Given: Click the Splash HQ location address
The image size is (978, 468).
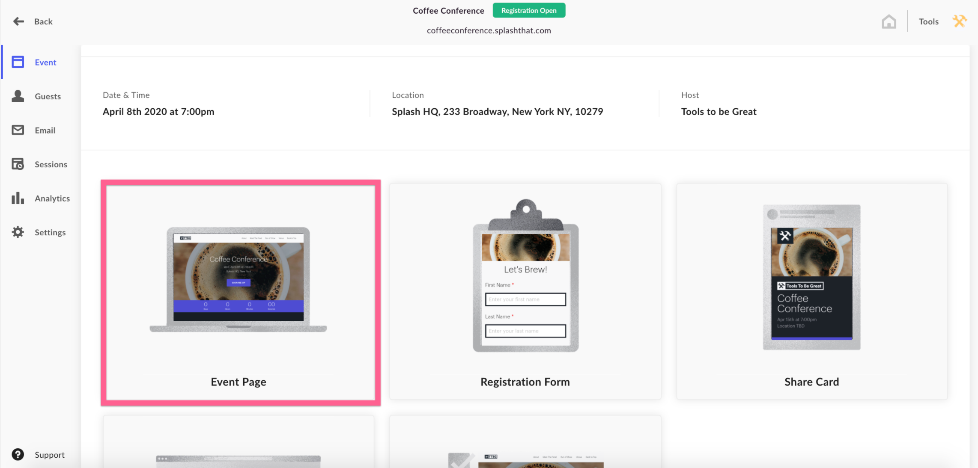Looking at the screenshot, I should pos(497,112).
